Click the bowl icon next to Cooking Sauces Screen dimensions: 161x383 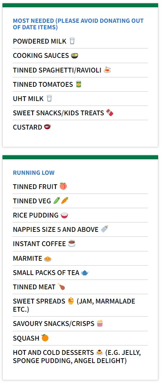pos(75,55)
